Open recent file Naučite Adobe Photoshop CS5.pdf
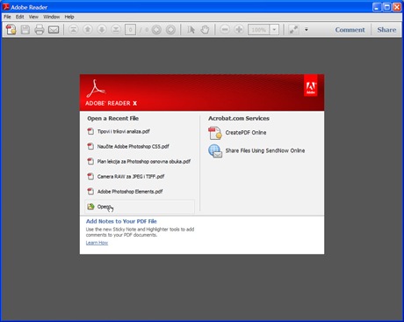Image resolution: width=404 pixels, height=322 pixels. point(133,146)
